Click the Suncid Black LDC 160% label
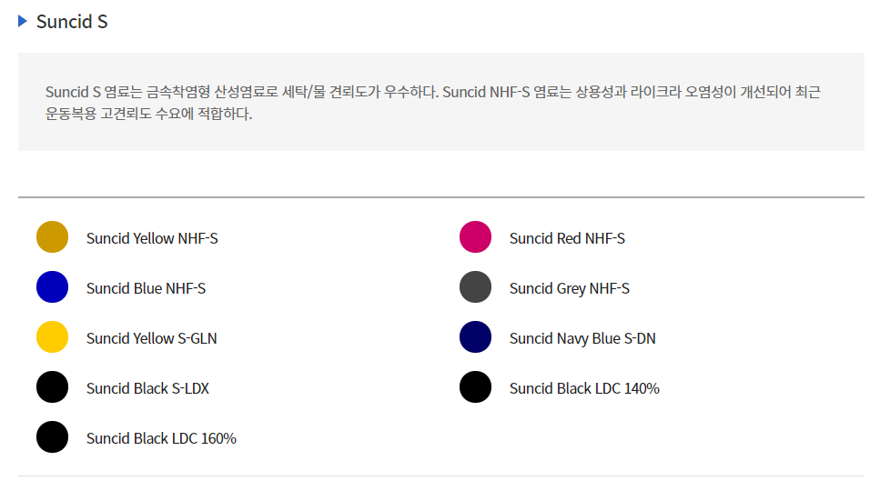The image size is (880, 491). (161, 437)
